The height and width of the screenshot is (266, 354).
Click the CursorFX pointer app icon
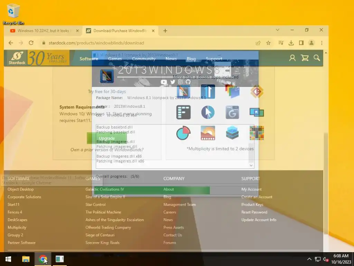point(208,112)
